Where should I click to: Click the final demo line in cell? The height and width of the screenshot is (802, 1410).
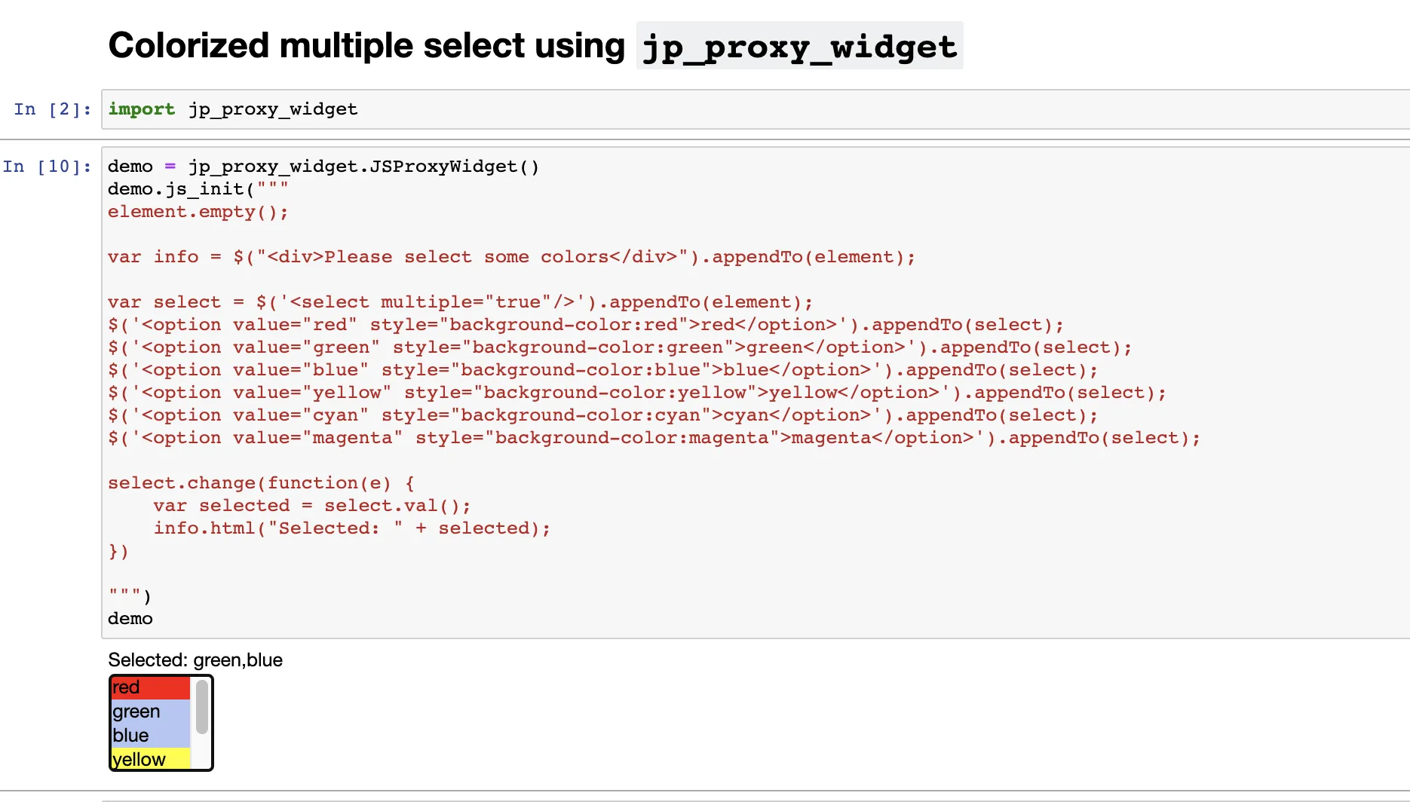click(130, 619)
